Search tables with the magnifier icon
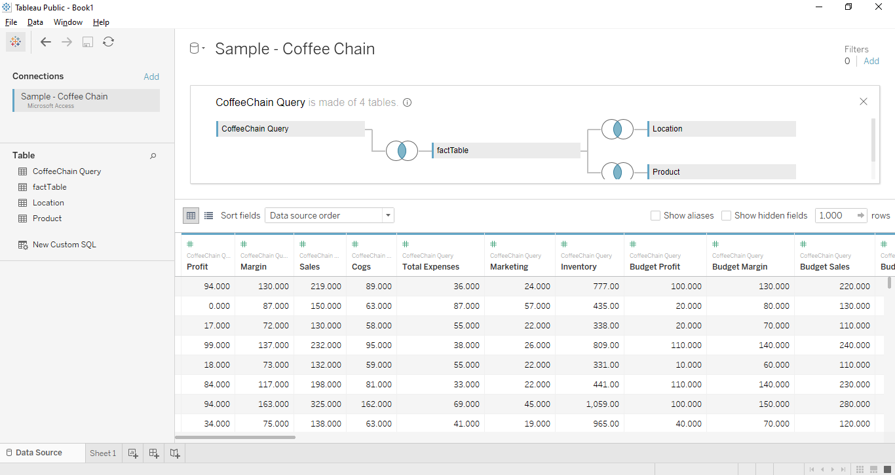895x475 pixels. (153, 156)
